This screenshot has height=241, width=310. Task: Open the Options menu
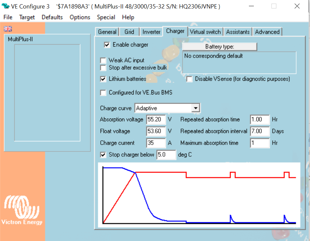[80, 17]
